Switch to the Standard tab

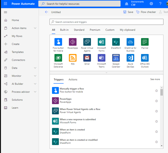(x=79, y=30)
